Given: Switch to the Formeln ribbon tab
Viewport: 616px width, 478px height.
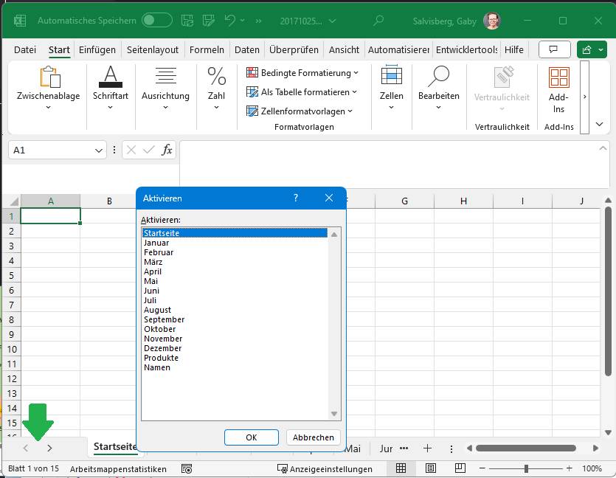Looking at the screenshot, I should [207, 49].
